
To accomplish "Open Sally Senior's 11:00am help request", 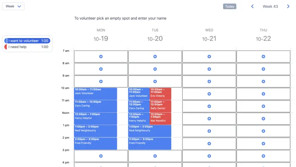I will coord(161,106).
